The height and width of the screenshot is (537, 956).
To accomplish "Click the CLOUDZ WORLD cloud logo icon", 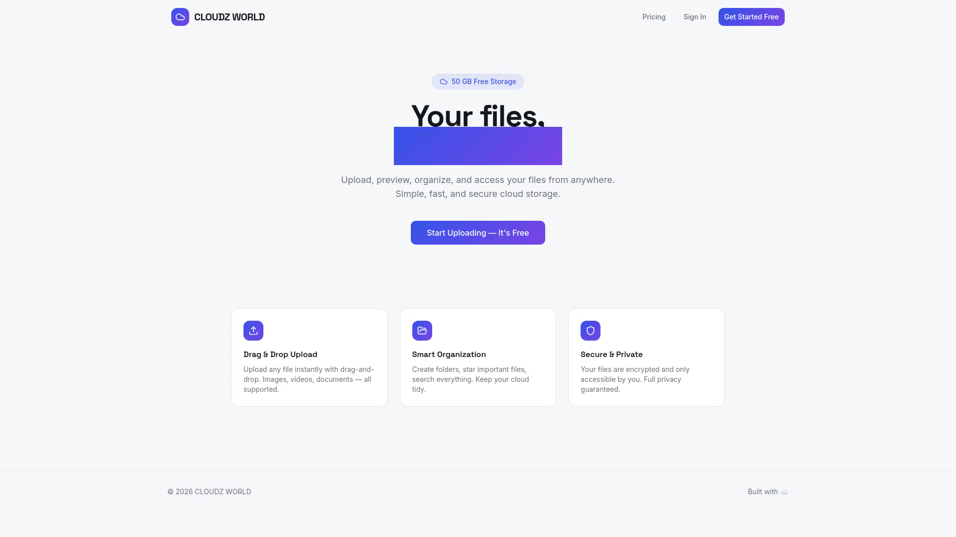I will [x=180, y=17].
